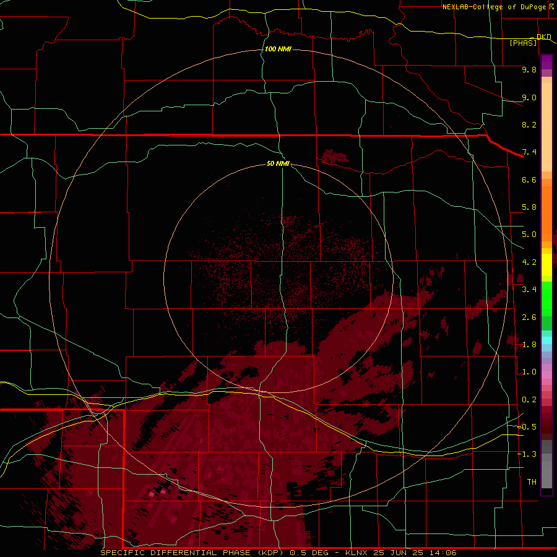Click the 6.6 value on the color scale
The image size is (557, 557).
(x=529, y=179)
